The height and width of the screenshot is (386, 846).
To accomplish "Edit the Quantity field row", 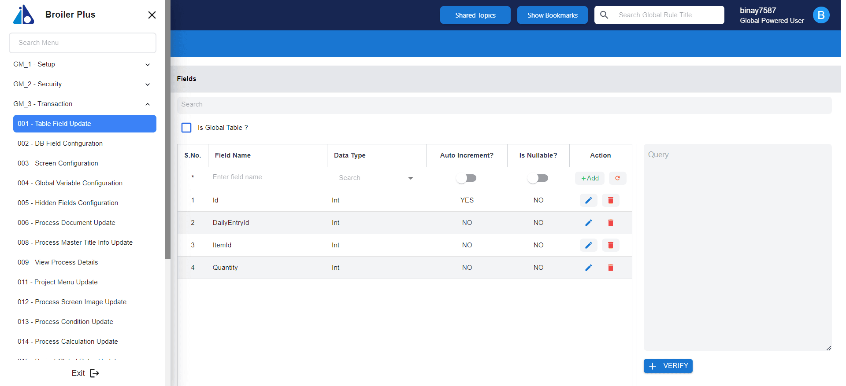I will (x=588, y=268).
